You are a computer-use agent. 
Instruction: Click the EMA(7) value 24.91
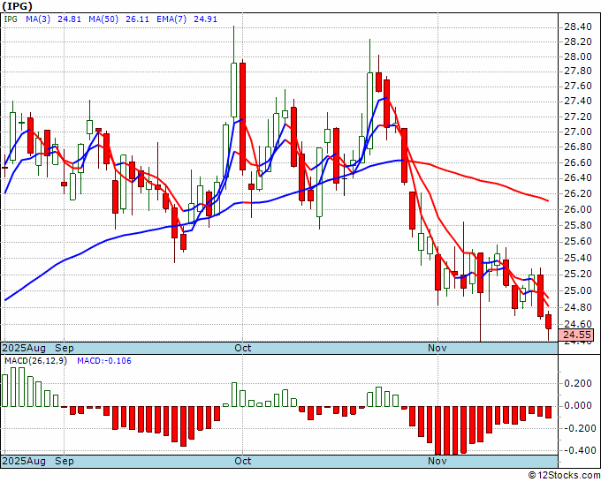click(205, 19)
